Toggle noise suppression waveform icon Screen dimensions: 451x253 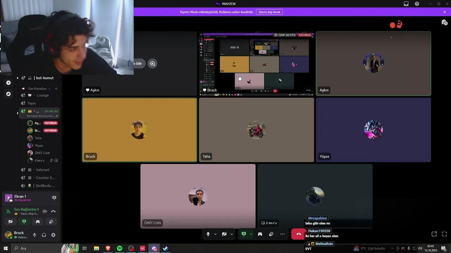[45, 212]
